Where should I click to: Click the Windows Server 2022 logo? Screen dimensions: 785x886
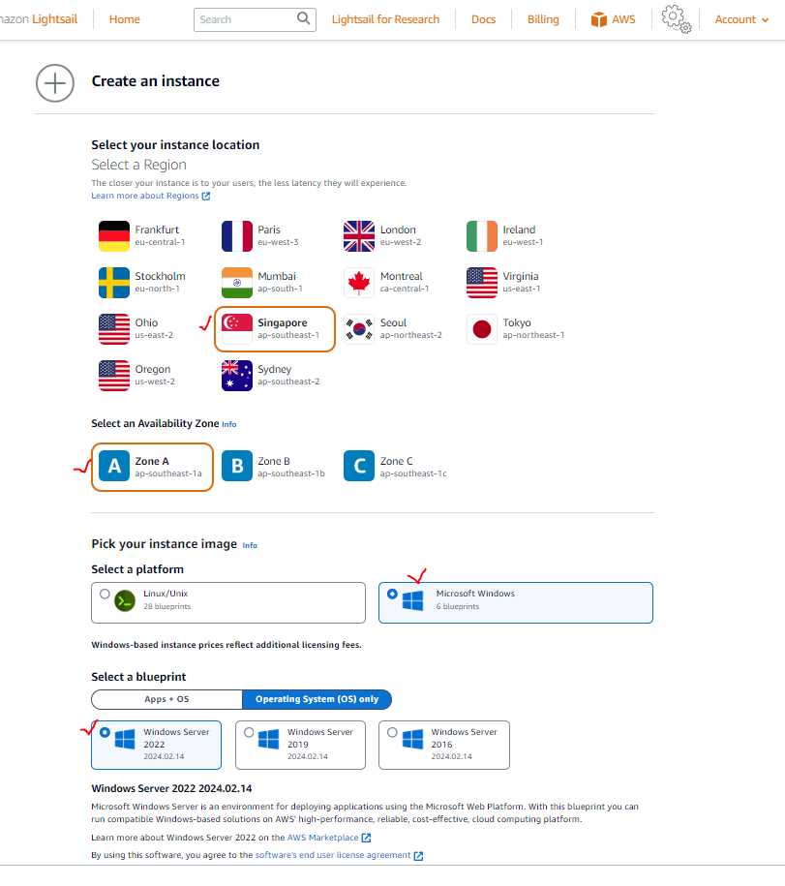coord(125,739)
